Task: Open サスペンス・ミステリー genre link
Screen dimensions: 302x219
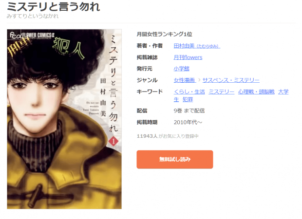Action: [x=231, y=80]
